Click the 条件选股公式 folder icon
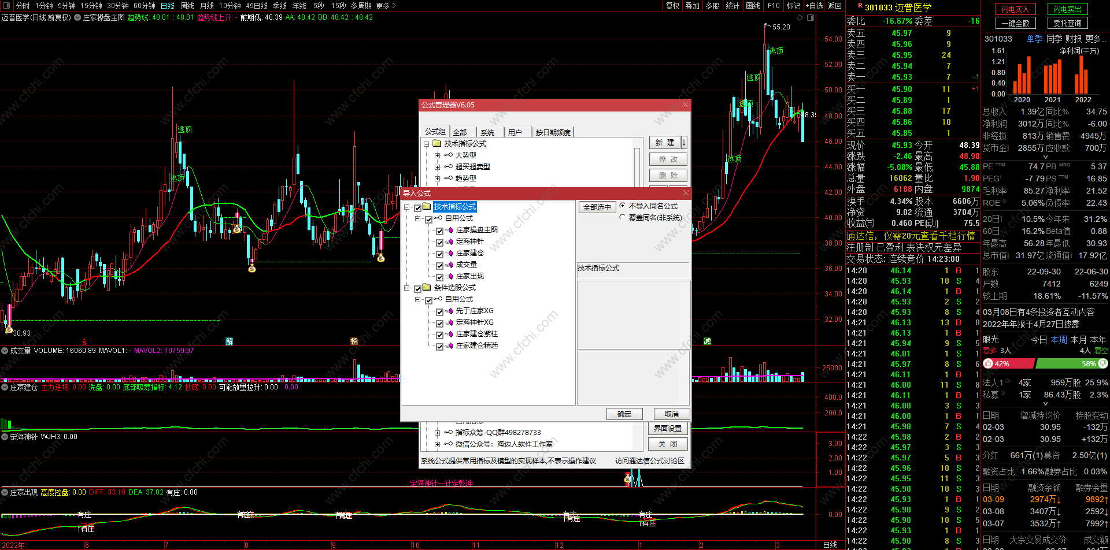The height and width of the screenshot is (550, 1110). click(x=427, y=287)
